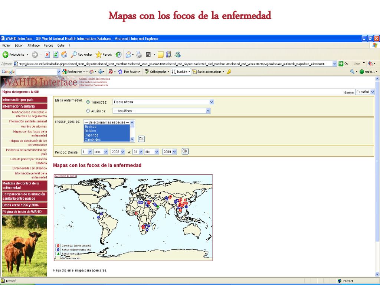This screenshot has height=285, width=380.
Task: Open Datos entre 1996 y 2004
Action: (24, 205)
